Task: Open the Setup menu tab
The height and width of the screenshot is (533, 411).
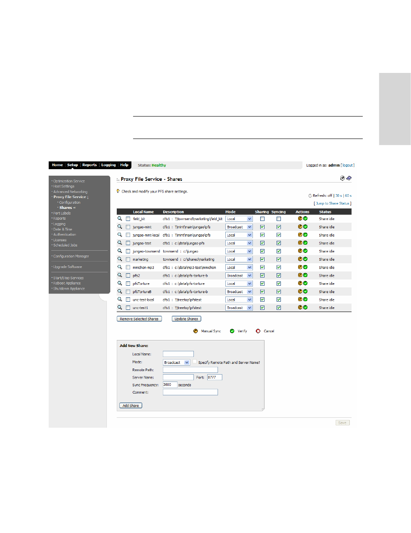Action: coord(72,165)
